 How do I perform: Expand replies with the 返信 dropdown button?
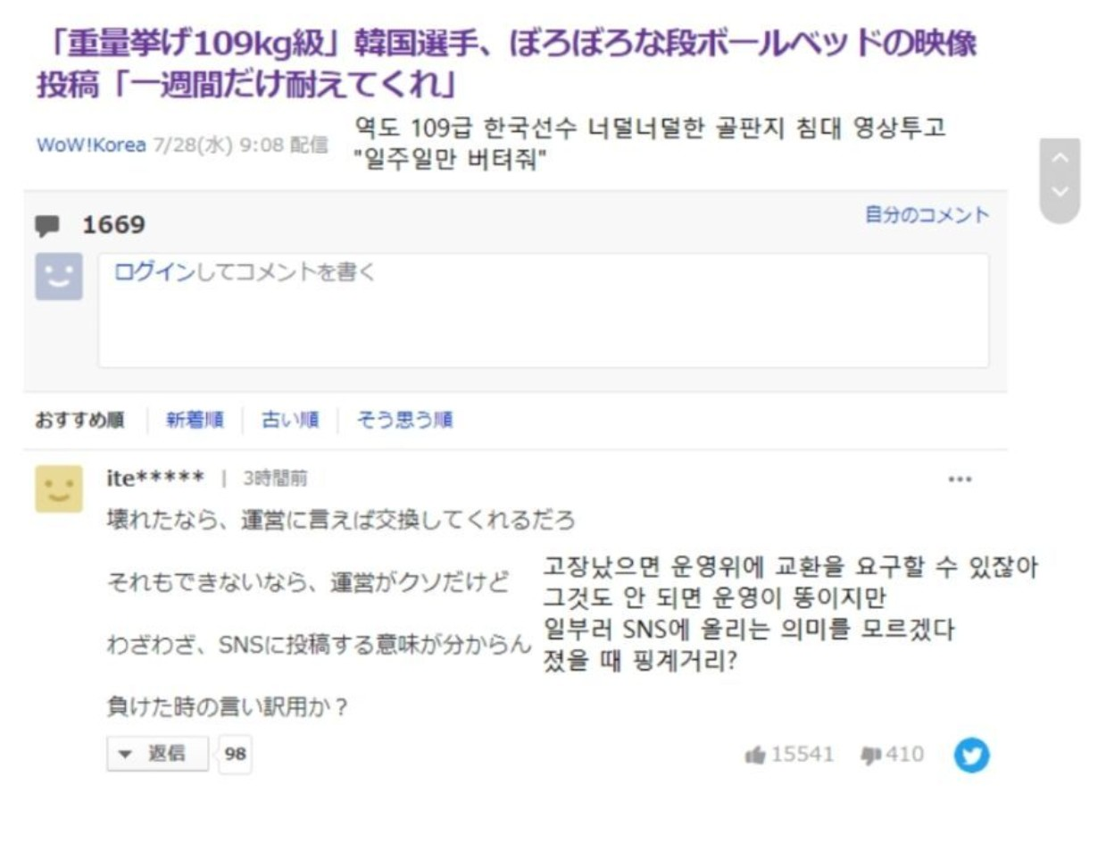coord(158,754)
